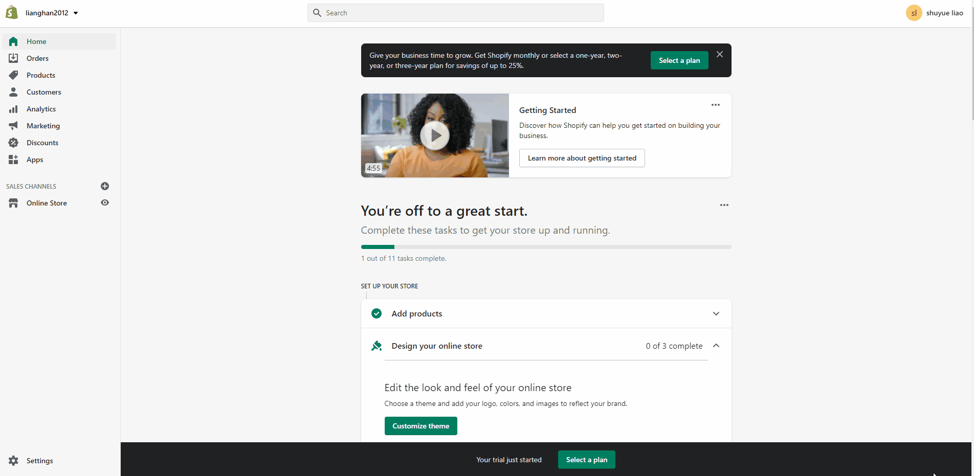Viewport: 974px width, 476px height.
Task: Add a sales channel with plus icon
Action: coord(105,186)
